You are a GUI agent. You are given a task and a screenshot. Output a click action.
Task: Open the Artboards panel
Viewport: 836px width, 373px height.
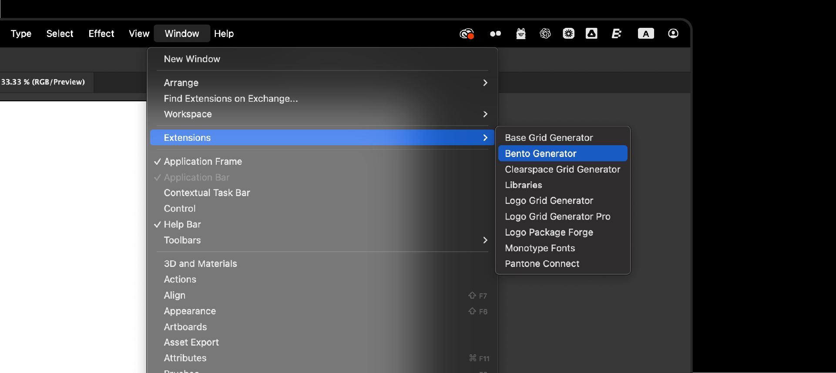click(322, 326)
